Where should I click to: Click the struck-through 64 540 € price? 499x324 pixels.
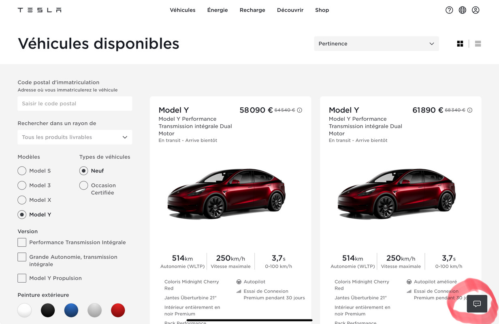tap(285, 110)
